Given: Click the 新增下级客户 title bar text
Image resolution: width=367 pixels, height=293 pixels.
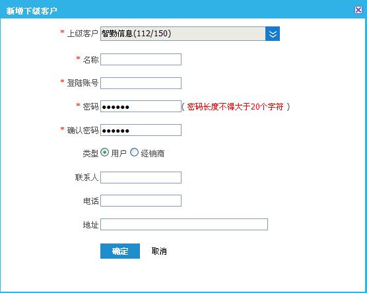Looking at the screenshot, I should (x=32, y=11).
